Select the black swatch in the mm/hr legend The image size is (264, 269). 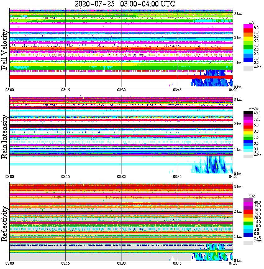click(248, 113)
